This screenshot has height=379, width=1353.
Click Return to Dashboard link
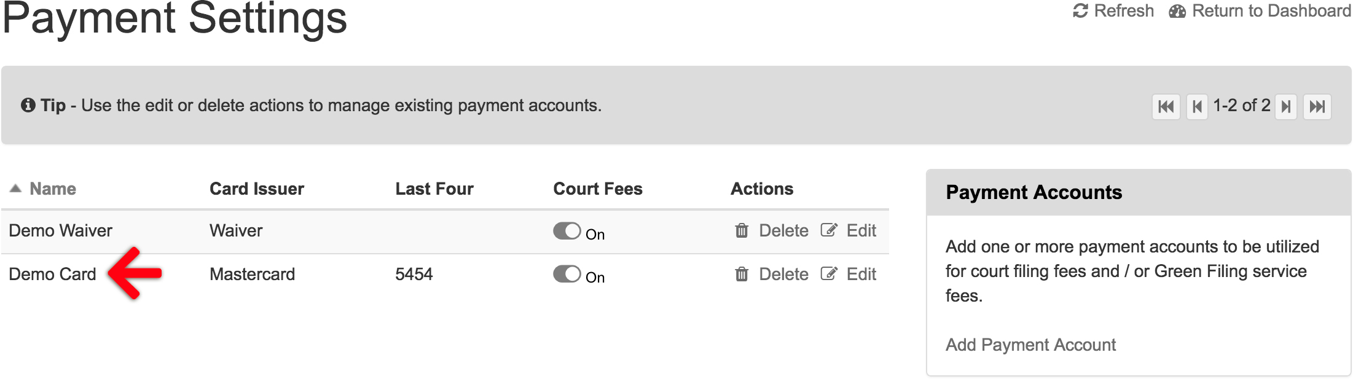coord(1271,11)
